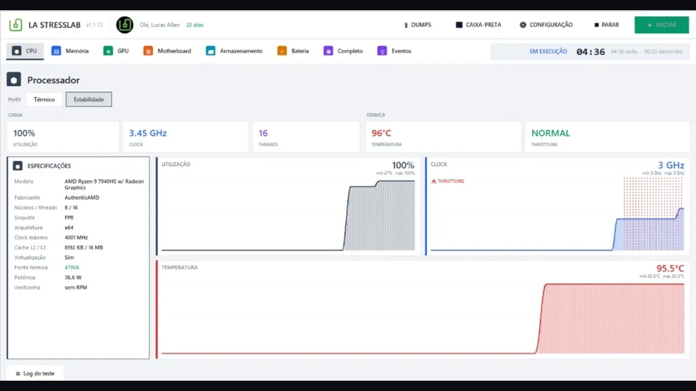Click the Motherboard tab icon

pos(148,51)
